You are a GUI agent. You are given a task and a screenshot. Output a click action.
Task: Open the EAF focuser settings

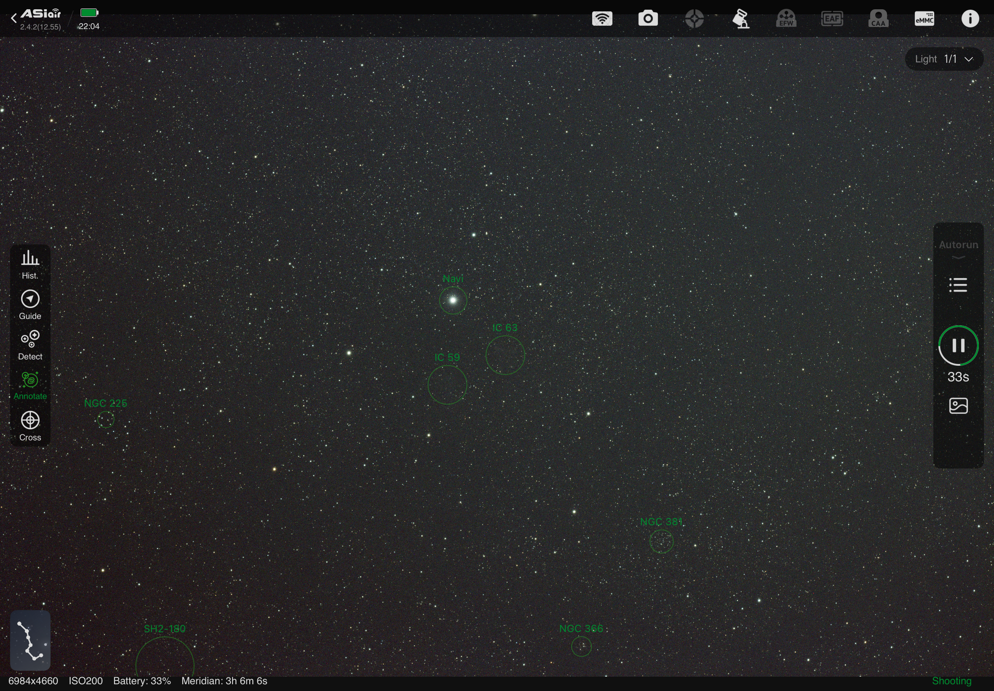coord(832,19)
